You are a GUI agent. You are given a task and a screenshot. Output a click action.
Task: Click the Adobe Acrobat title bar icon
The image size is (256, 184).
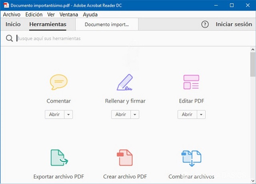(6, 5)
